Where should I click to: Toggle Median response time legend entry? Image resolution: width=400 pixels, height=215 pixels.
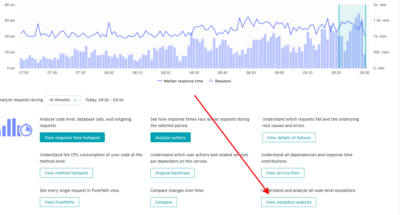click(x=183, y=81)
